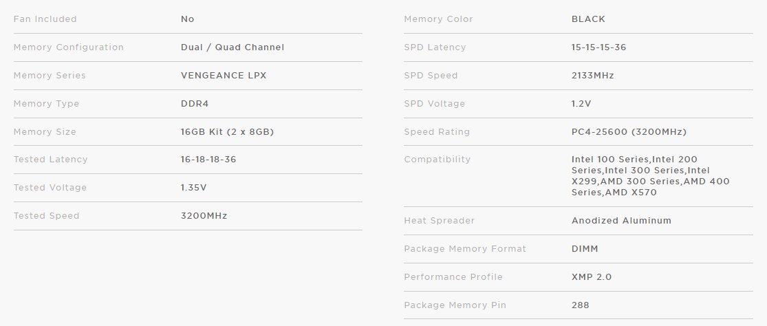Select the "Dual / Quad Channel" value
767x326 pixels.
coord(232,47)
